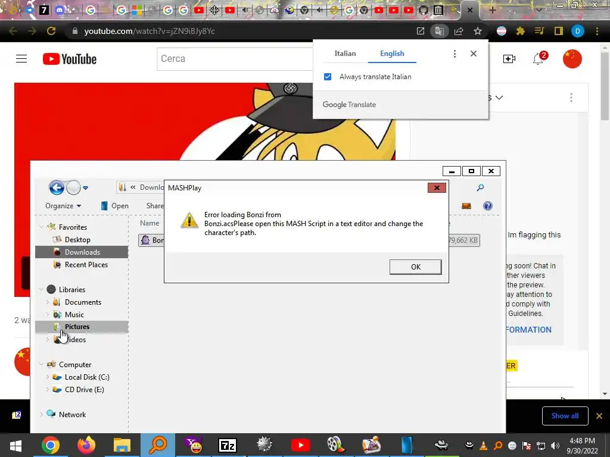Open live chat three-dot options on YouTube
This screenshot has width=610, height=457.
[x=571, y=98]
